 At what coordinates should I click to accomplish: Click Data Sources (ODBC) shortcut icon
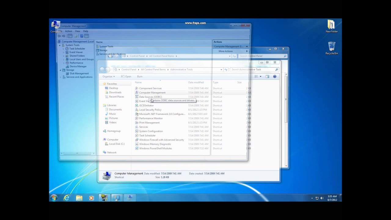click(x=137, y=97)
